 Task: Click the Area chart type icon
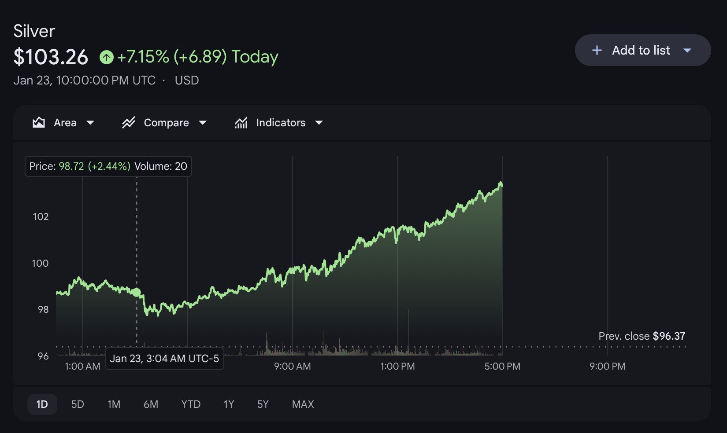(39, 123)
